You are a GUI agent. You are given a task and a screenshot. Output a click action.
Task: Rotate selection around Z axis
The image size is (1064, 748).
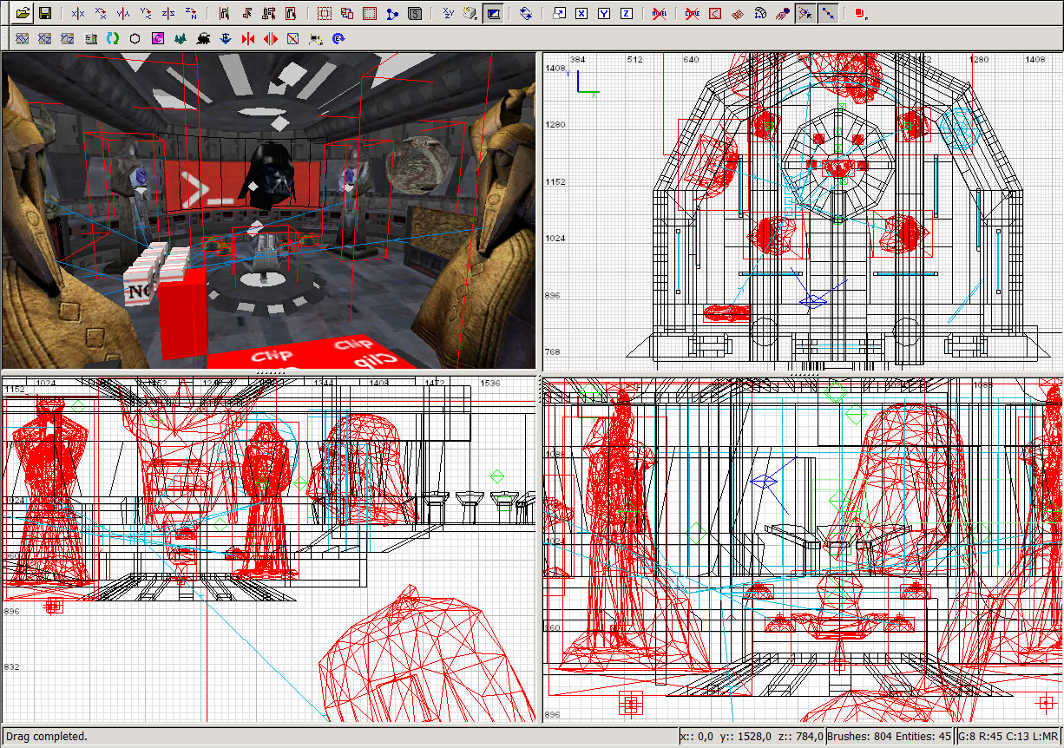pos(191,13)
